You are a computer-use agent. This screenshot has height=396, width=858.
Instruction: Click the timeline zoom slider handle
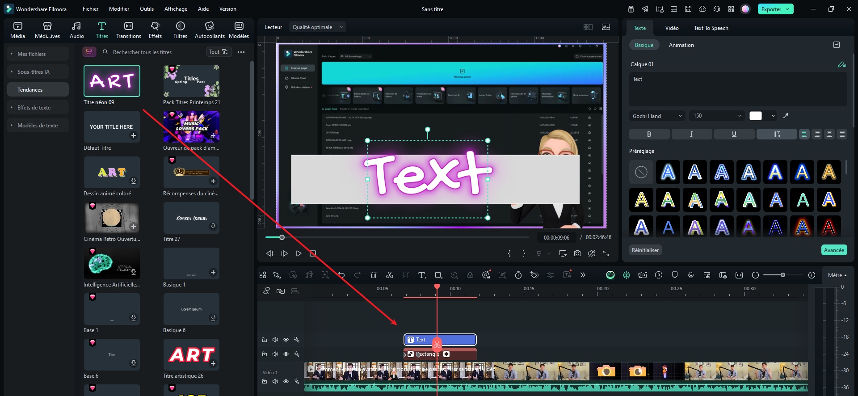[783, 275]
